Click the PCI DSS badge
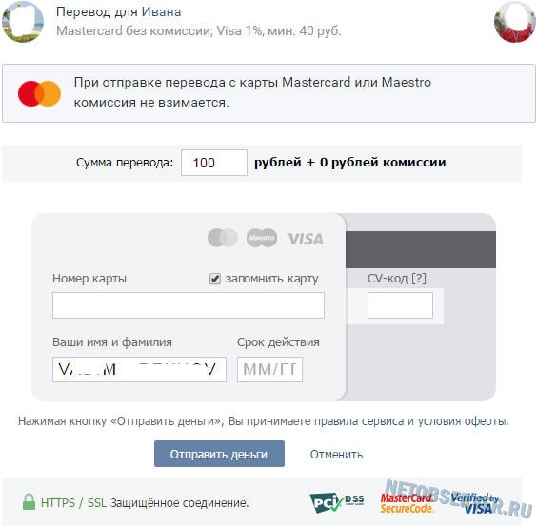 point(337,503)
